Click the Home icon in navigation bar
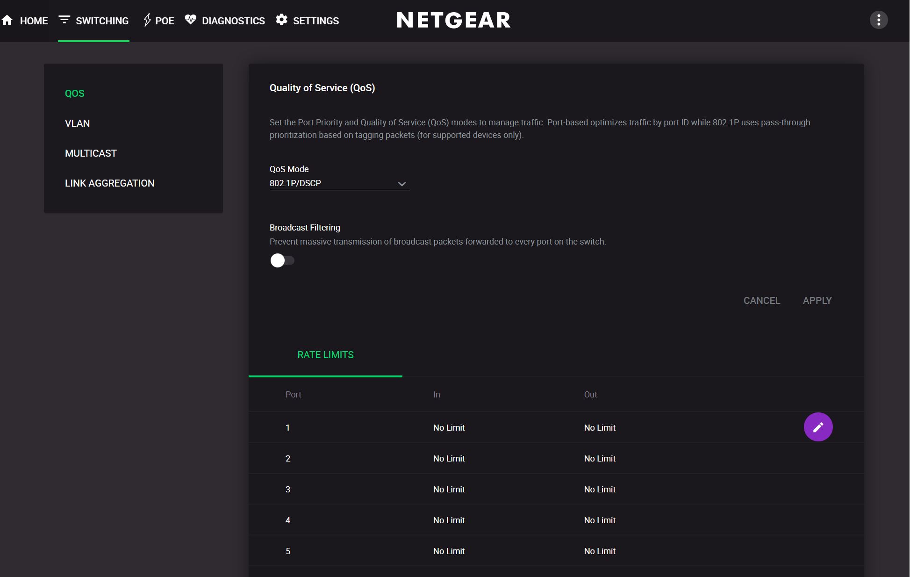910x577 pixels. coord(7,20)
